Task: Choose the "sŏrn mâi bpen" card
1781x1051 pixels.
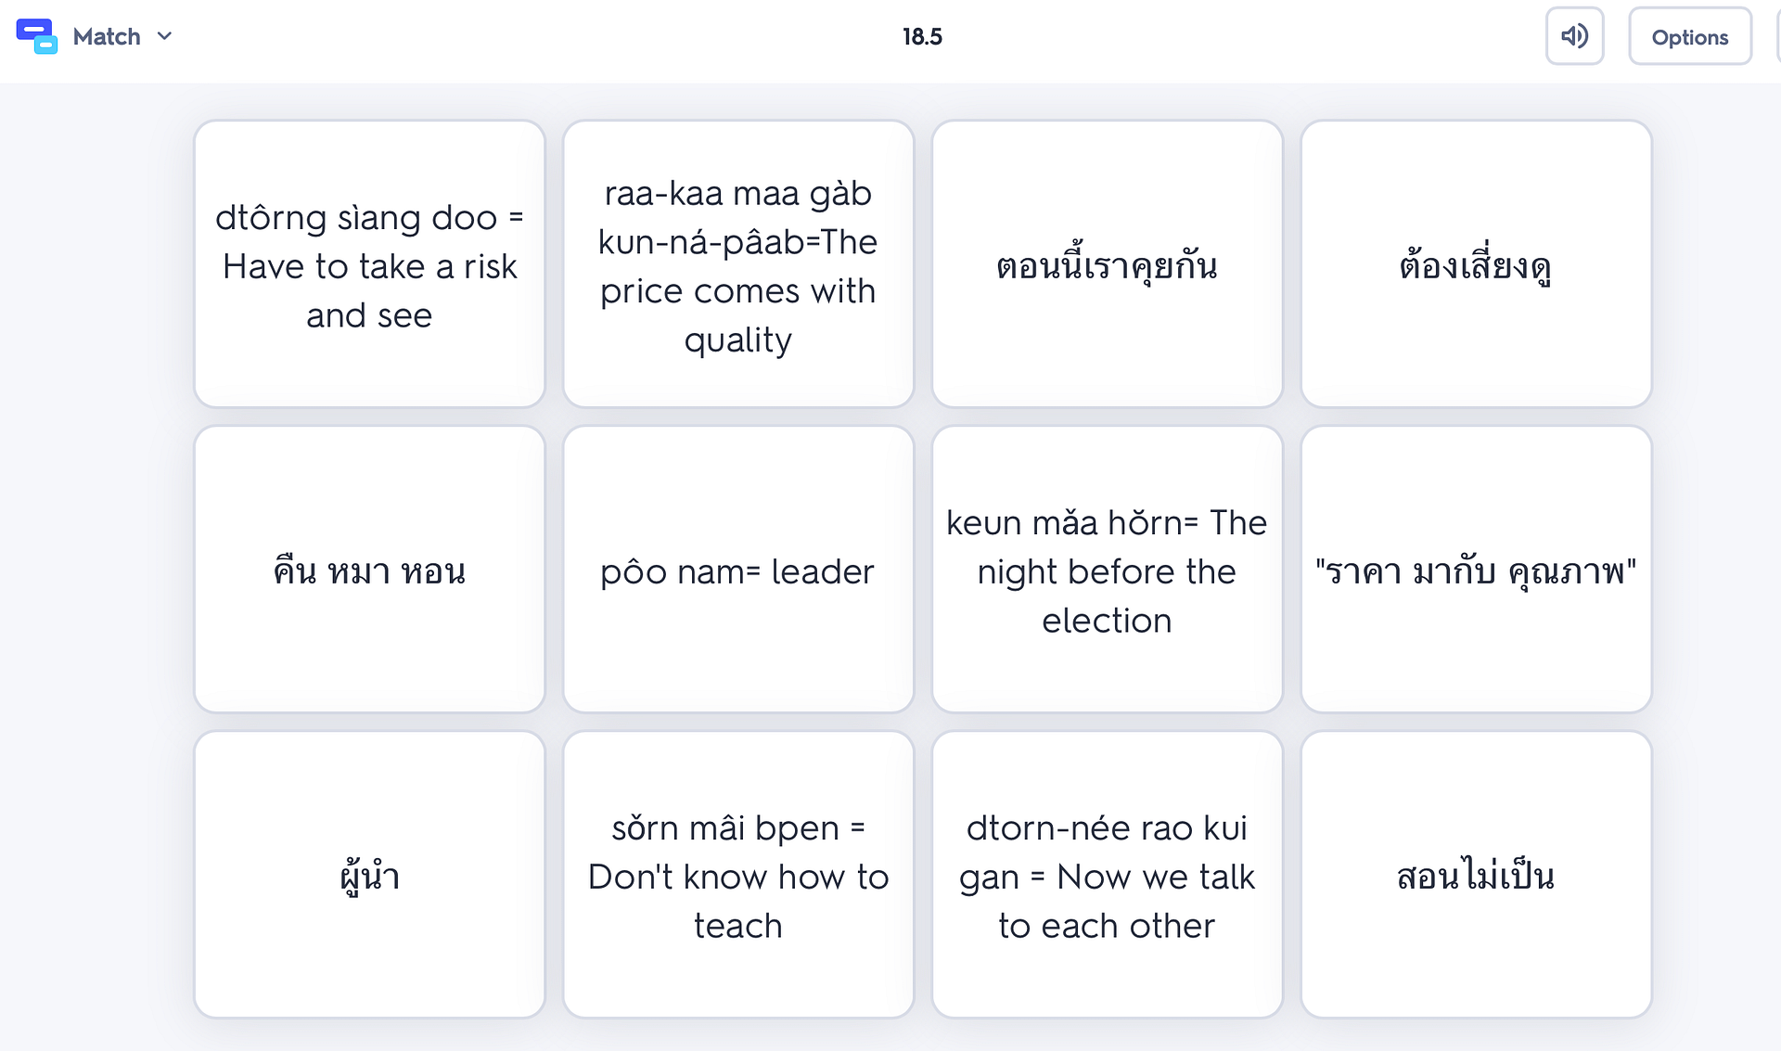Action: point(738,875)
